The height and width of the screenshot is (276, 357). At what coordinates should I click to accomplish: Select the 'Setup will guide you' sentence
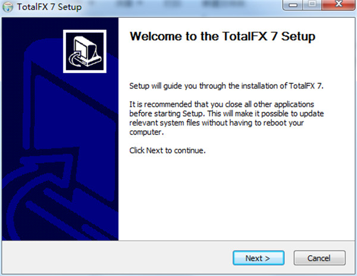[226, 86]
